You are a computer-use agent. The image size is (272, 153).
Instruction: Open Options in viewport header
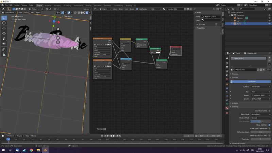pyautogui.click(x=87, y=9)
